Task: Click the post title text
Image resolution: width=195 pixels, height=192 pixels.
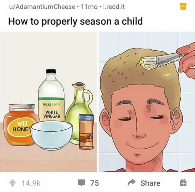Action: [x=75, y=21]
